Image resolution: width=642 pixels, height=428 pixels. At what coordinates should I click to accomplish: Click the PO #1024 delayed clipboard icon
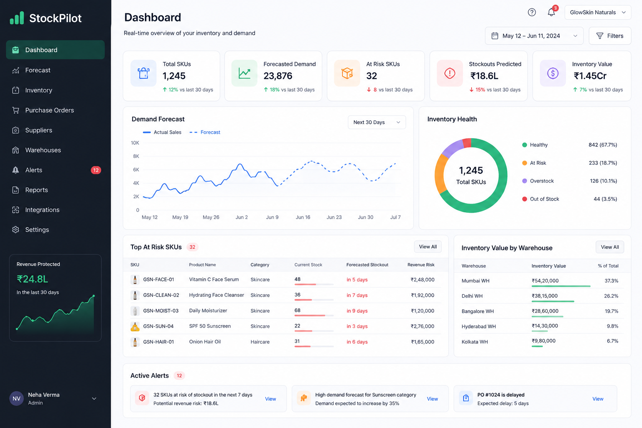pyautogui.click(x=466, y=398)
